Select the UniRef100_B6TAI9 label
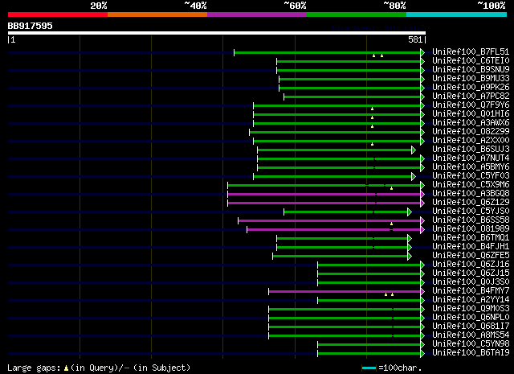 (x=471, y=352)
